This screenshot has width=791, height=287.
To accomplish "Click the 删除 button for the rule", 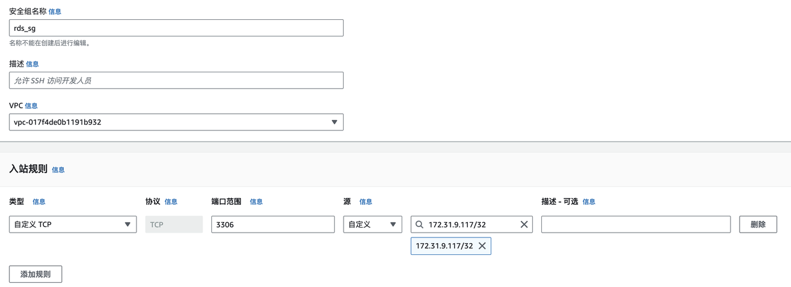I will pos(758,225).
